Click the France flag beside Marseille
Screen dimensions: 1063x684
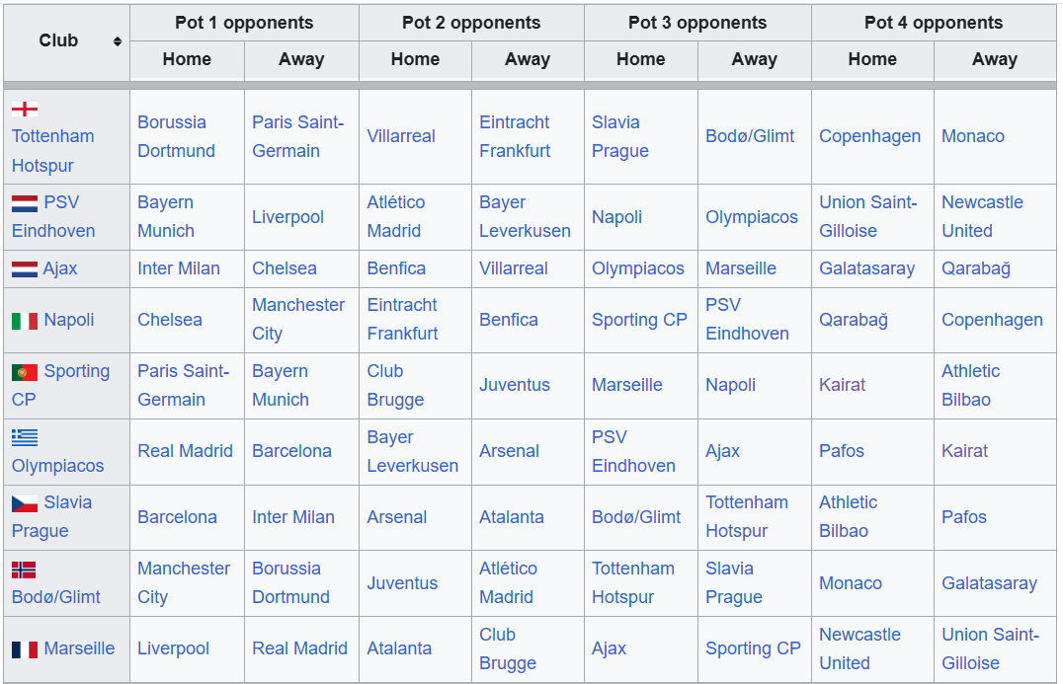[x=25, y=650]
